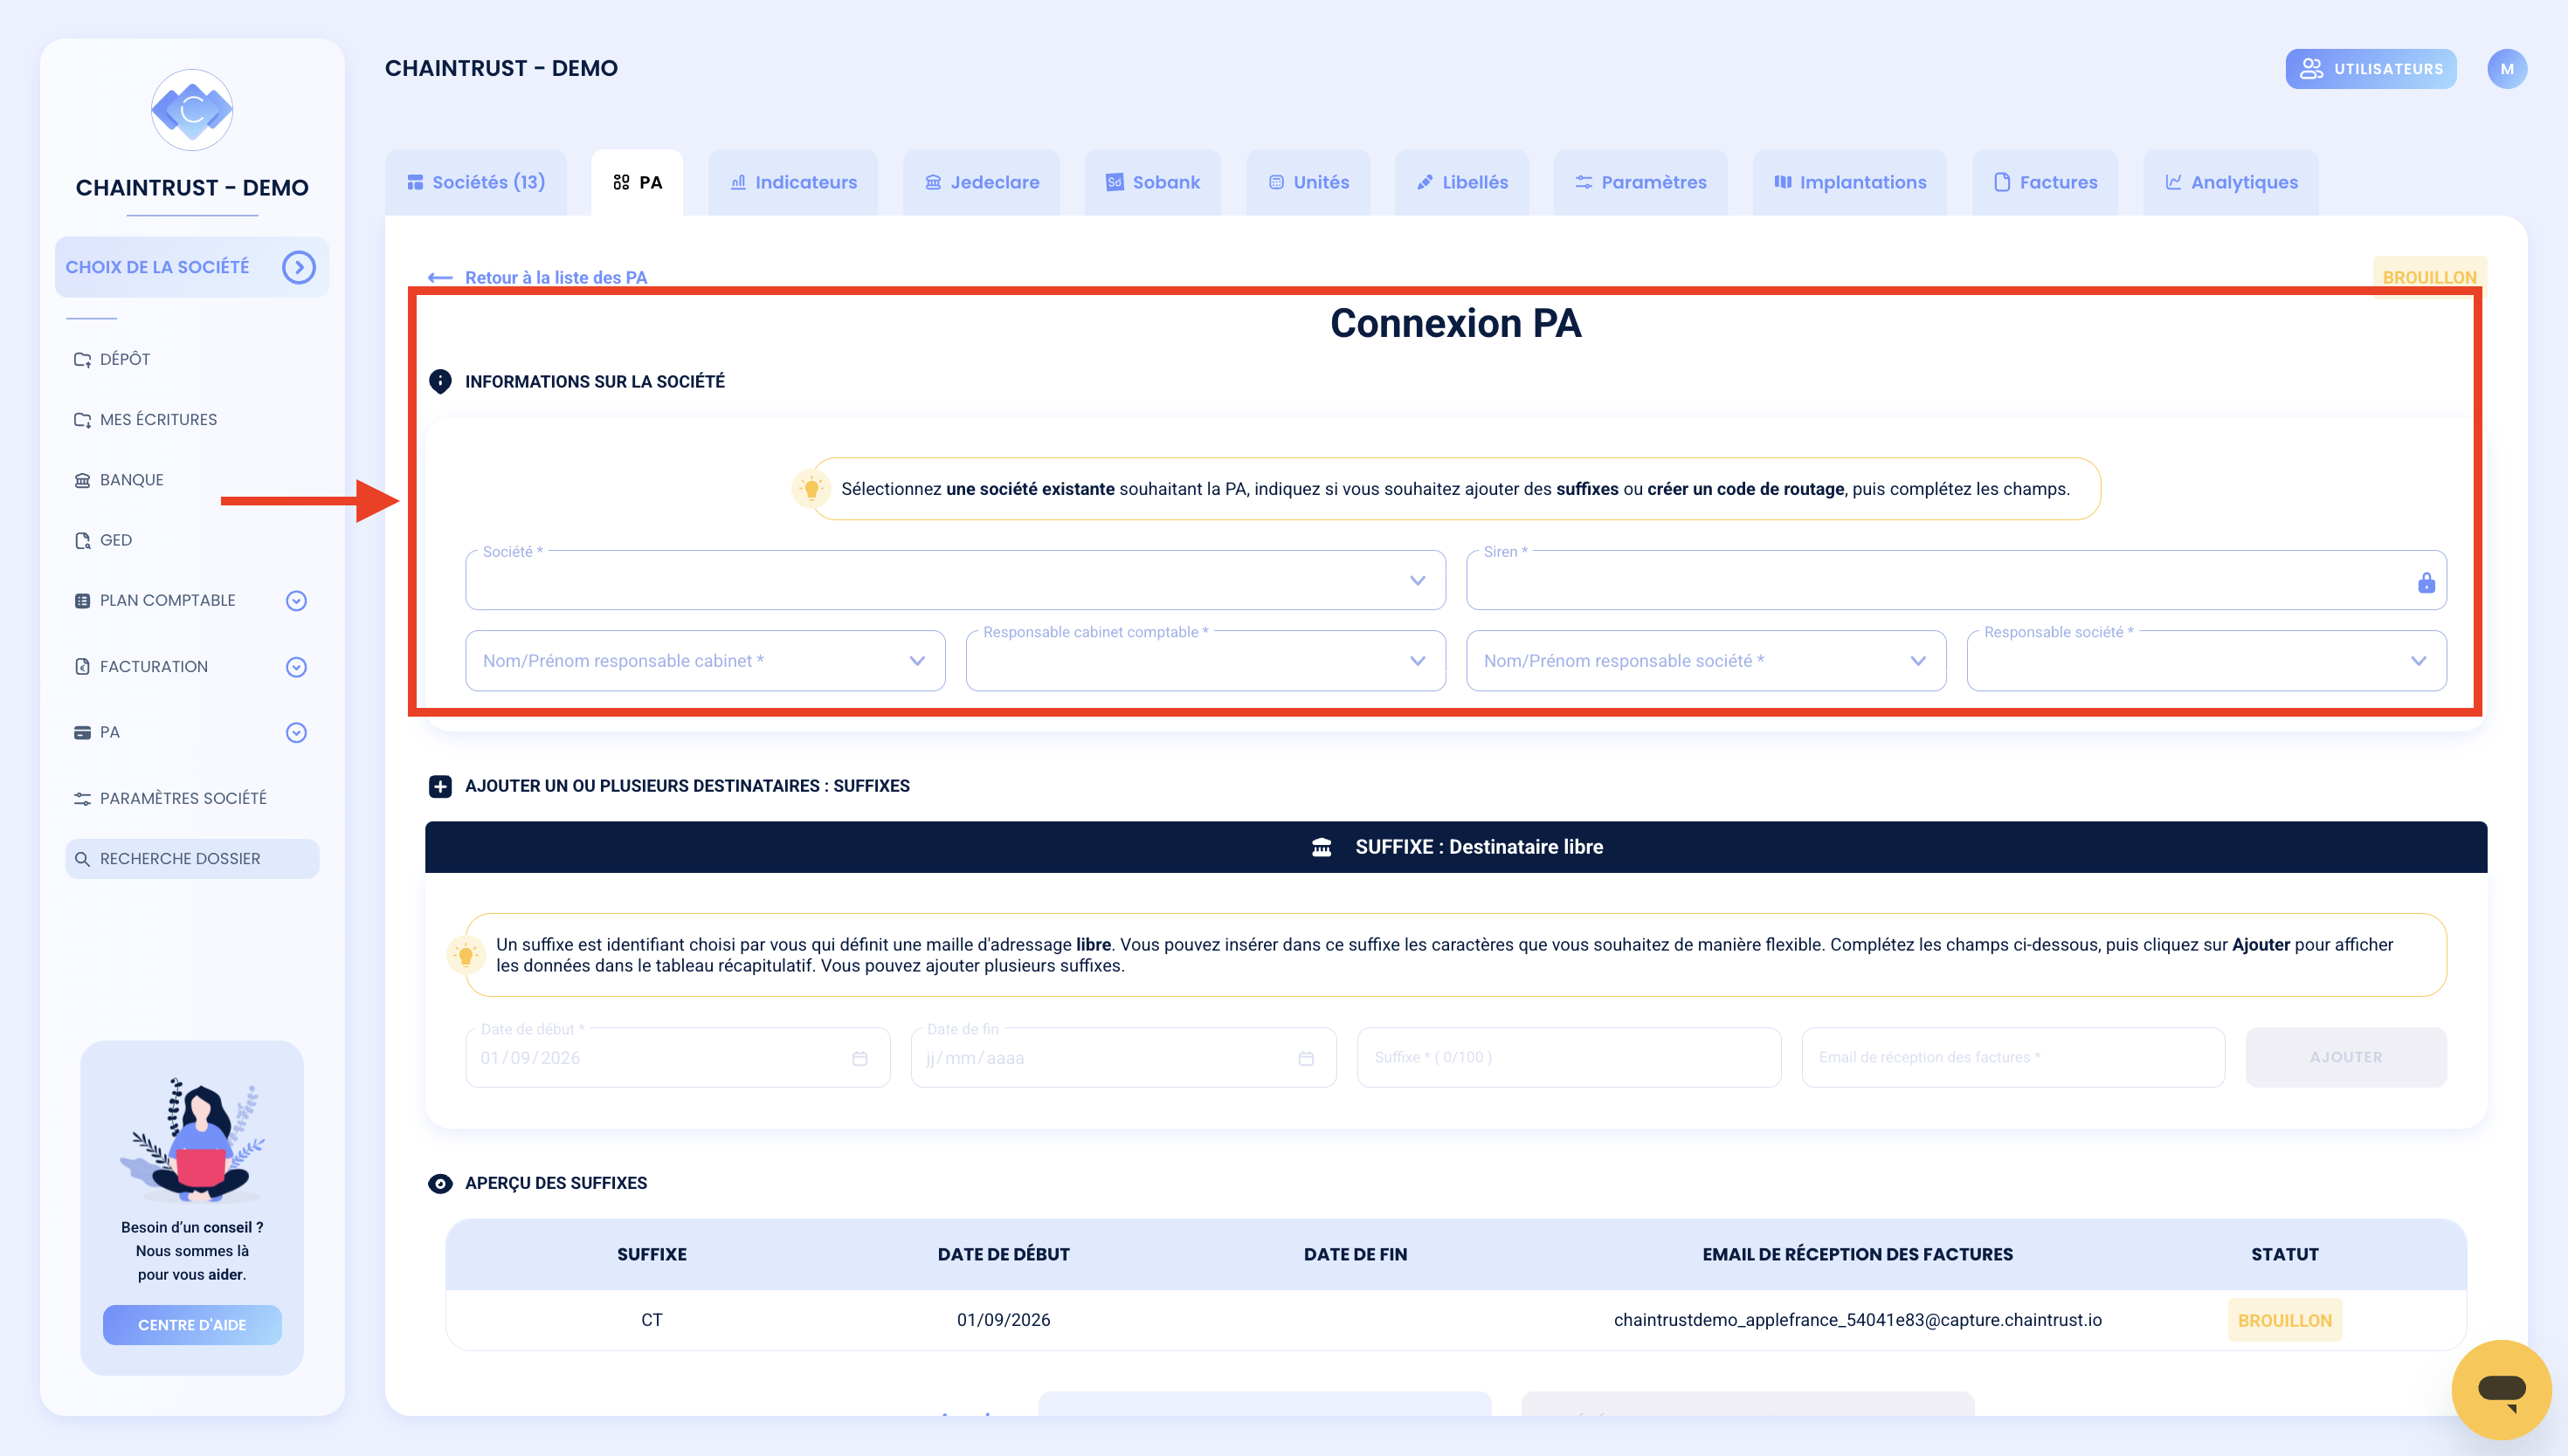Switch to the Analytiques tab

point(2231,182)
